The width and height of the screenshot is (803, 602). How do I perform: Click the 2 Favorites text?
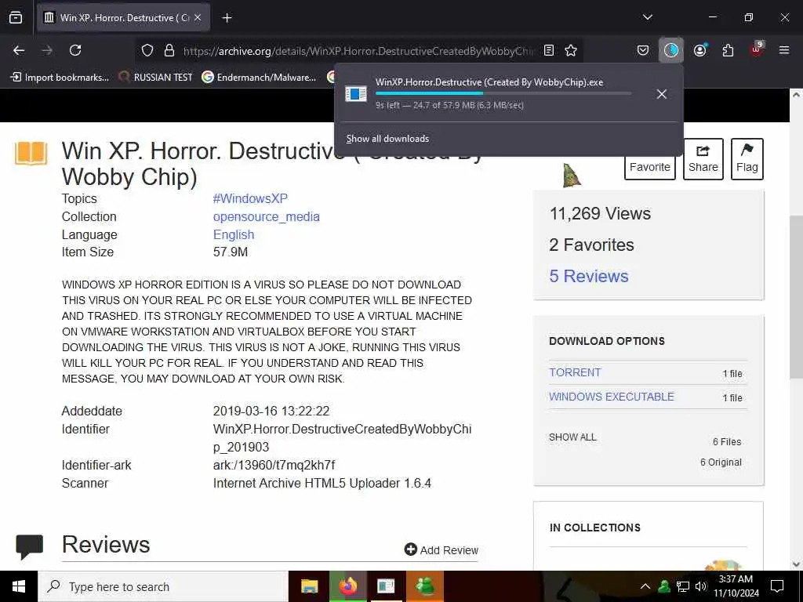click(x=591, y=245)
